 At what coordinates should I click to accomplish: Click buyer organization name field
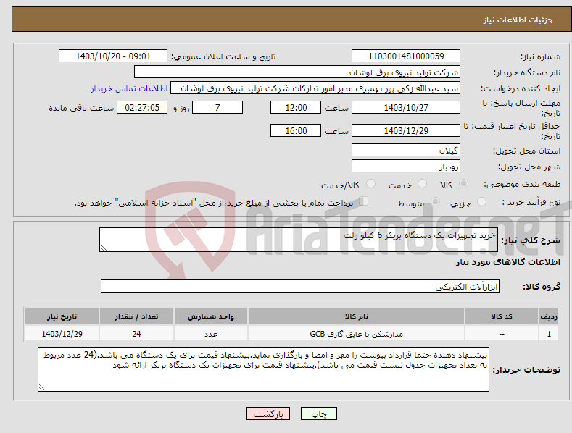click(x=297, y=72)
